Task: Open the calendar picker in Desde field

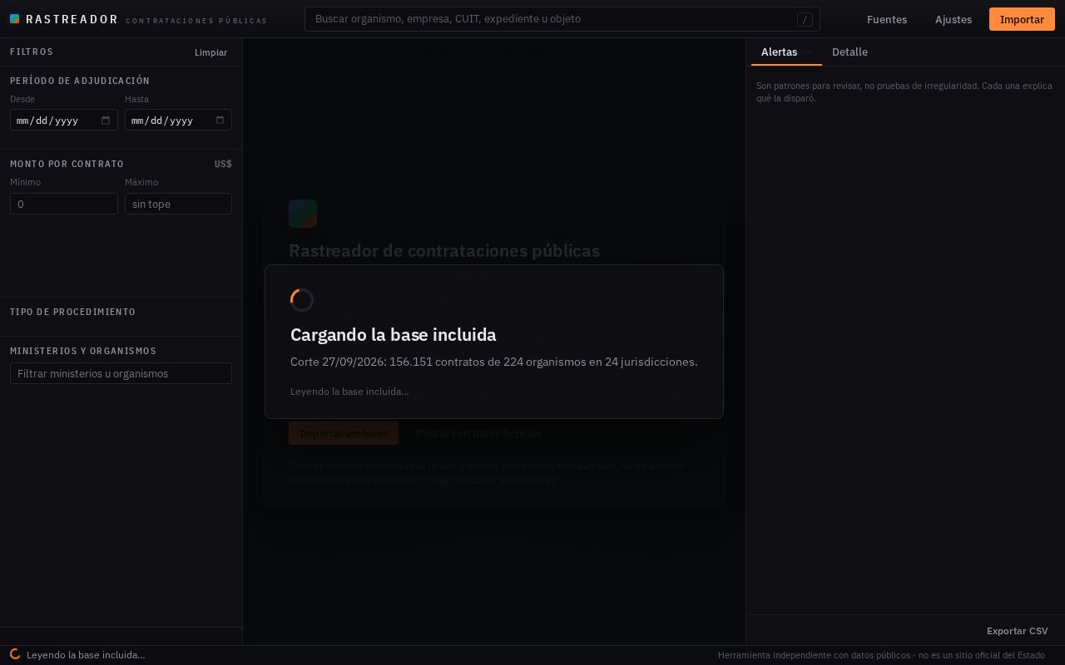Action: tap(106, 121)
